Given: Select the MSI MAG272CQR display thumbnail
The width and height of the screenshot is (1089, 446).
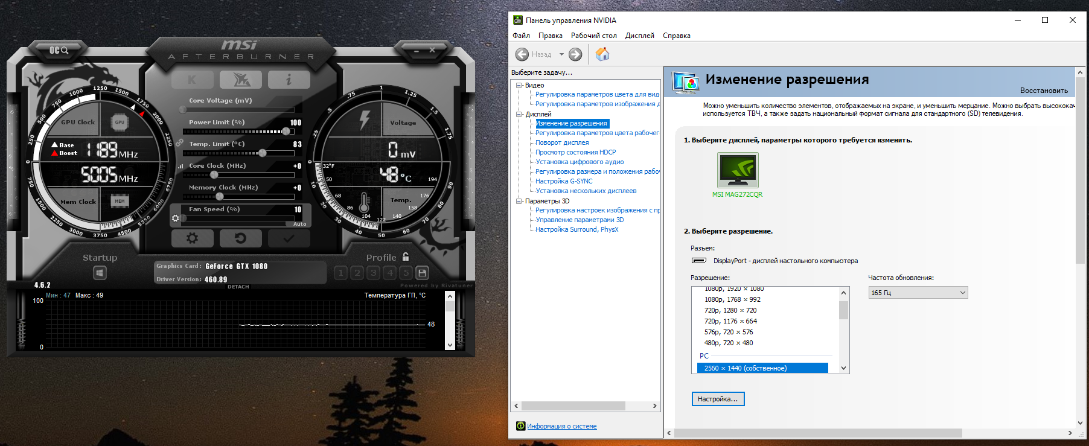Looking at the screenshot, I should pyautogui.click(x=738, y=170).
